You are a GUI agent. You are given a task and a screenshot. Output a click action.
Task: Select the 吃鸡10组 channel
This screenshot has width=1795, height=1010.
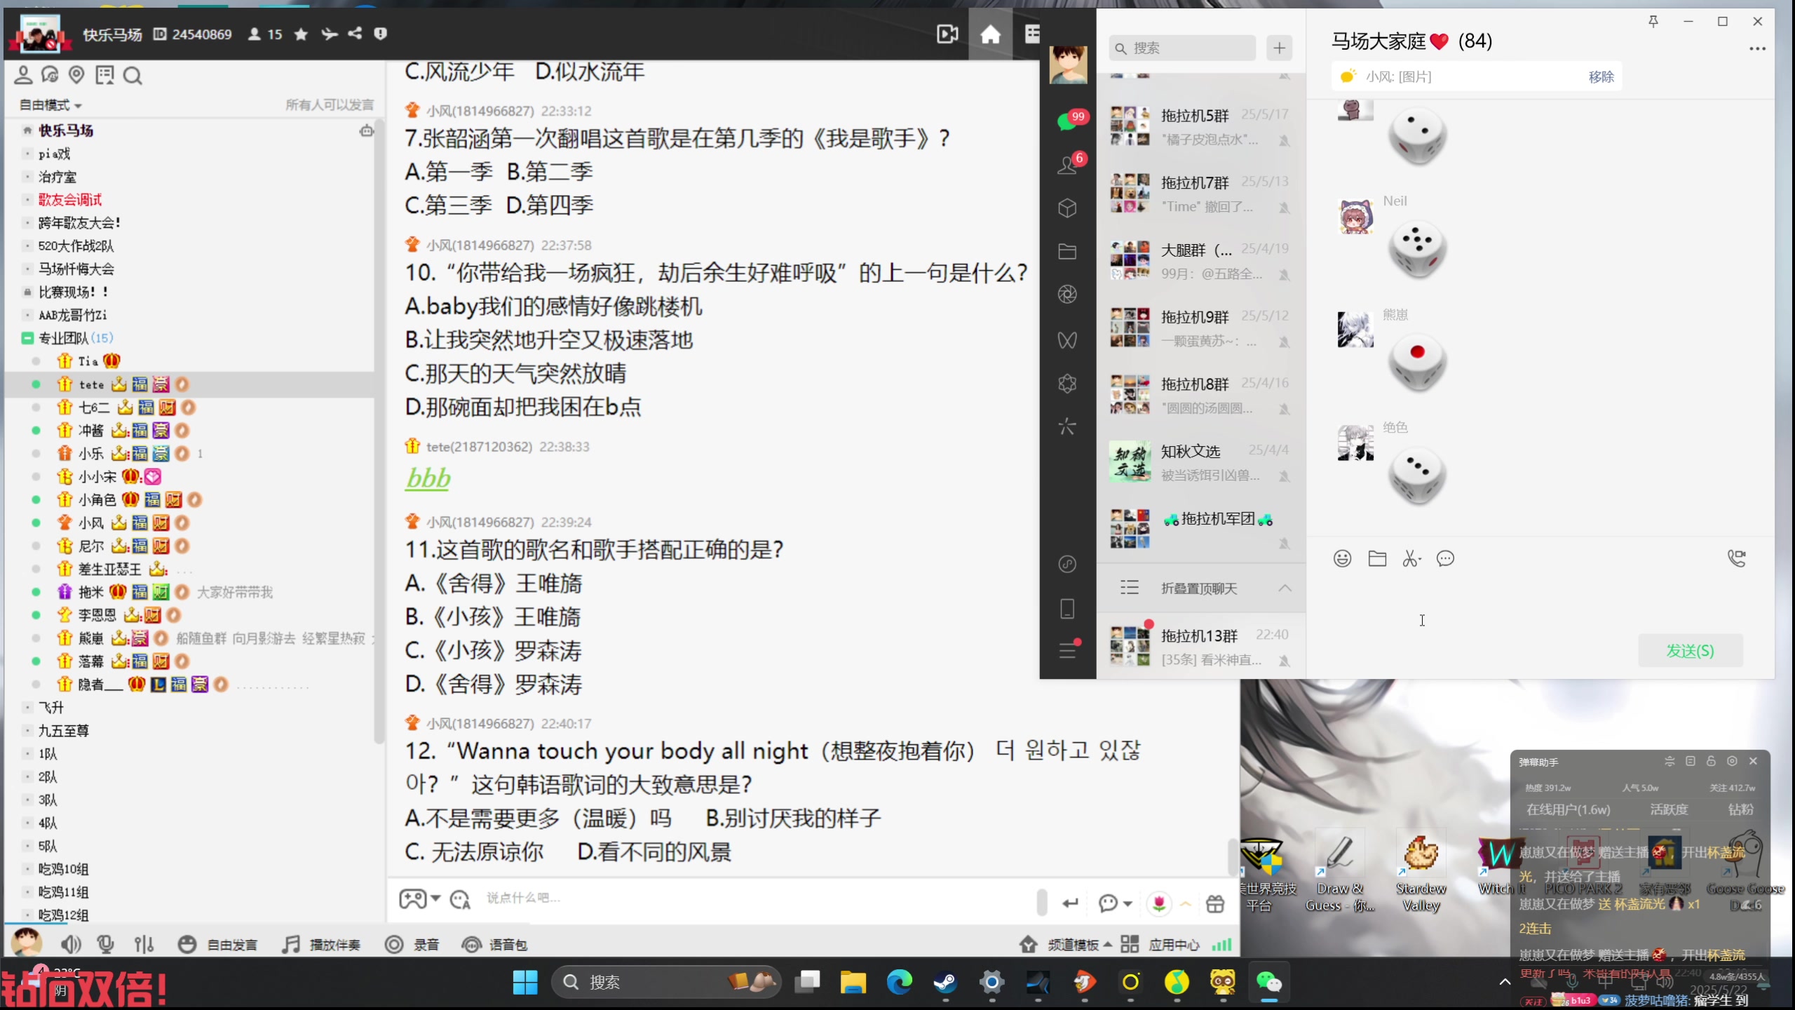coord(63,869)
